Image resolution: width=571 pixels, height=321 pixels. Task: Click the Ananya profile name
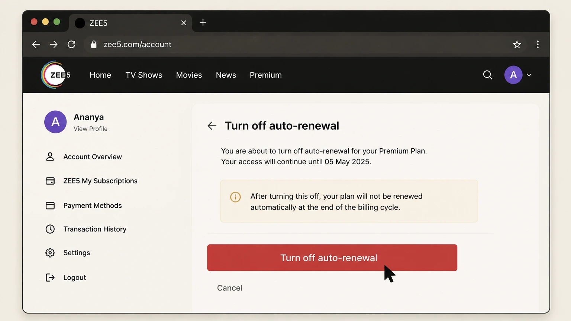click(x=89, y=117)
